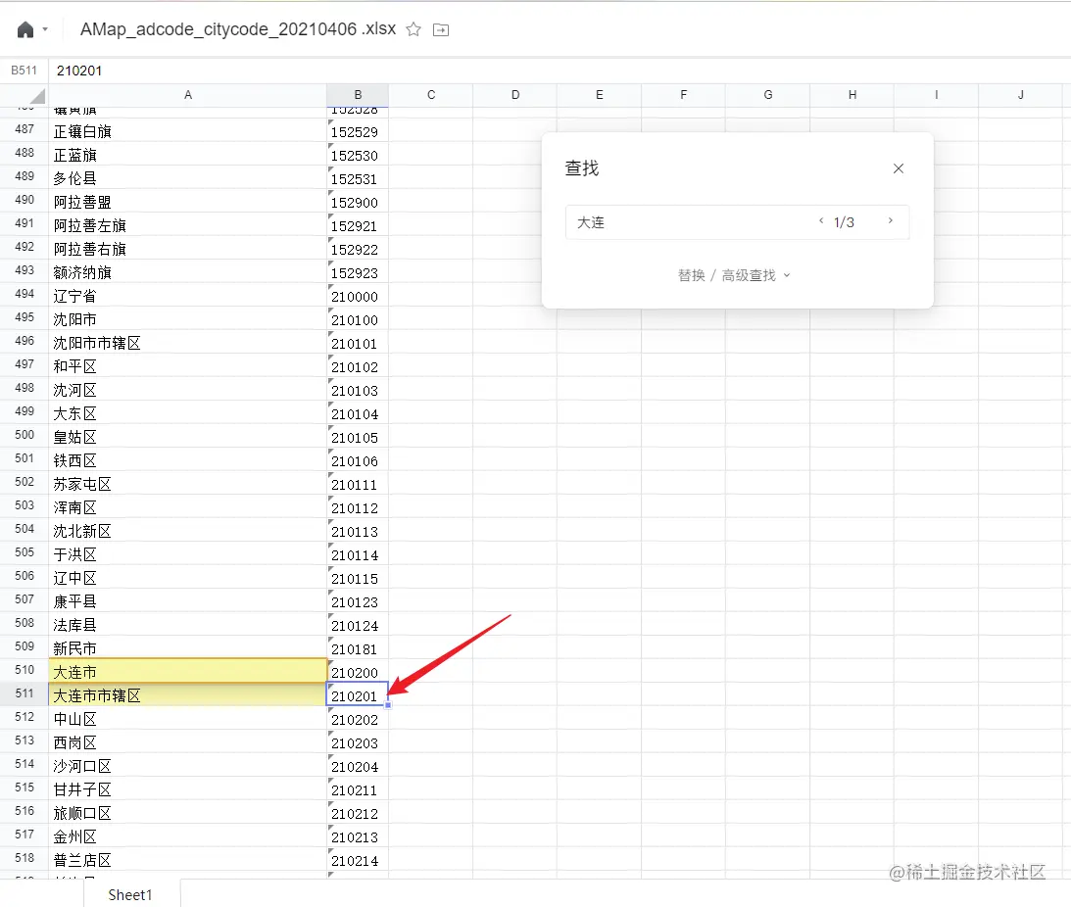Click the cell reference box showing B511
Screen dimensions: 1071x907
coord(24,71)
